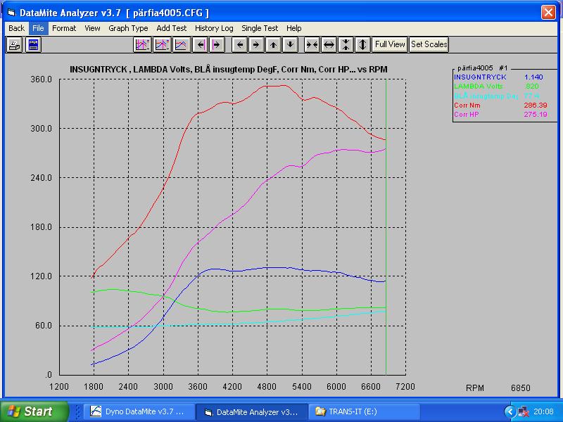
Task: Move the cursor line left with pink arrow
Action: point(201,44)
